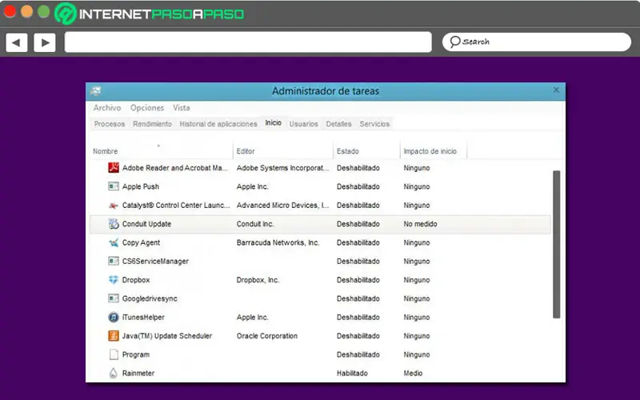The image size is (640, 400).
Task: Click the Java Update Scheduler icon
Action: click(x=114, y=336)
